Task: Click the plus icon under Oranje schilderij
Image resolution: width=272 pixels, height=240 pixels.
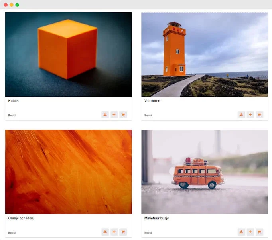Action: coord(114,232)
